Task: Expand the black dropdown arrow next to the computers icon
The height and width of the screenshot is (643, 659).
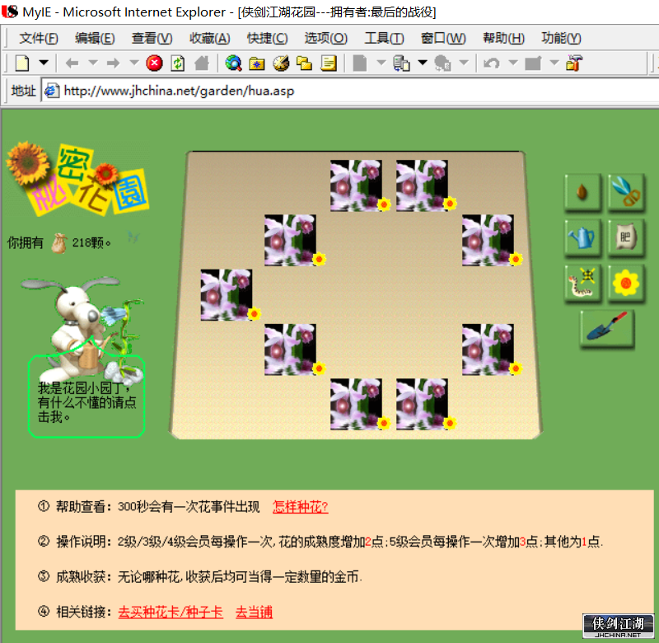Action: click(x=423, y=63)
